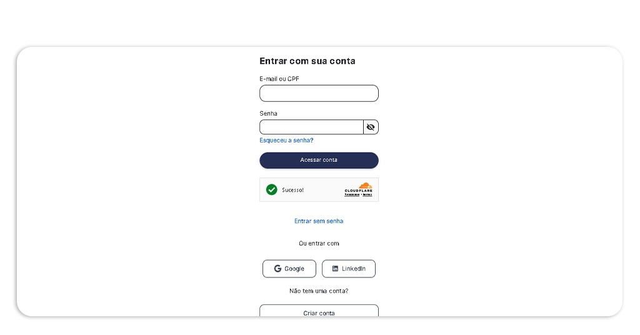Toggle password visibility eye icon
Viewport: 640px width, 335px height.
click(371, 127)
